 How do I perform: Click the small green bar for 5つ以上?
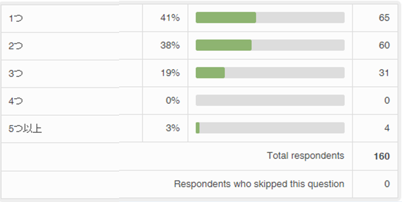[x=198, y=128]
